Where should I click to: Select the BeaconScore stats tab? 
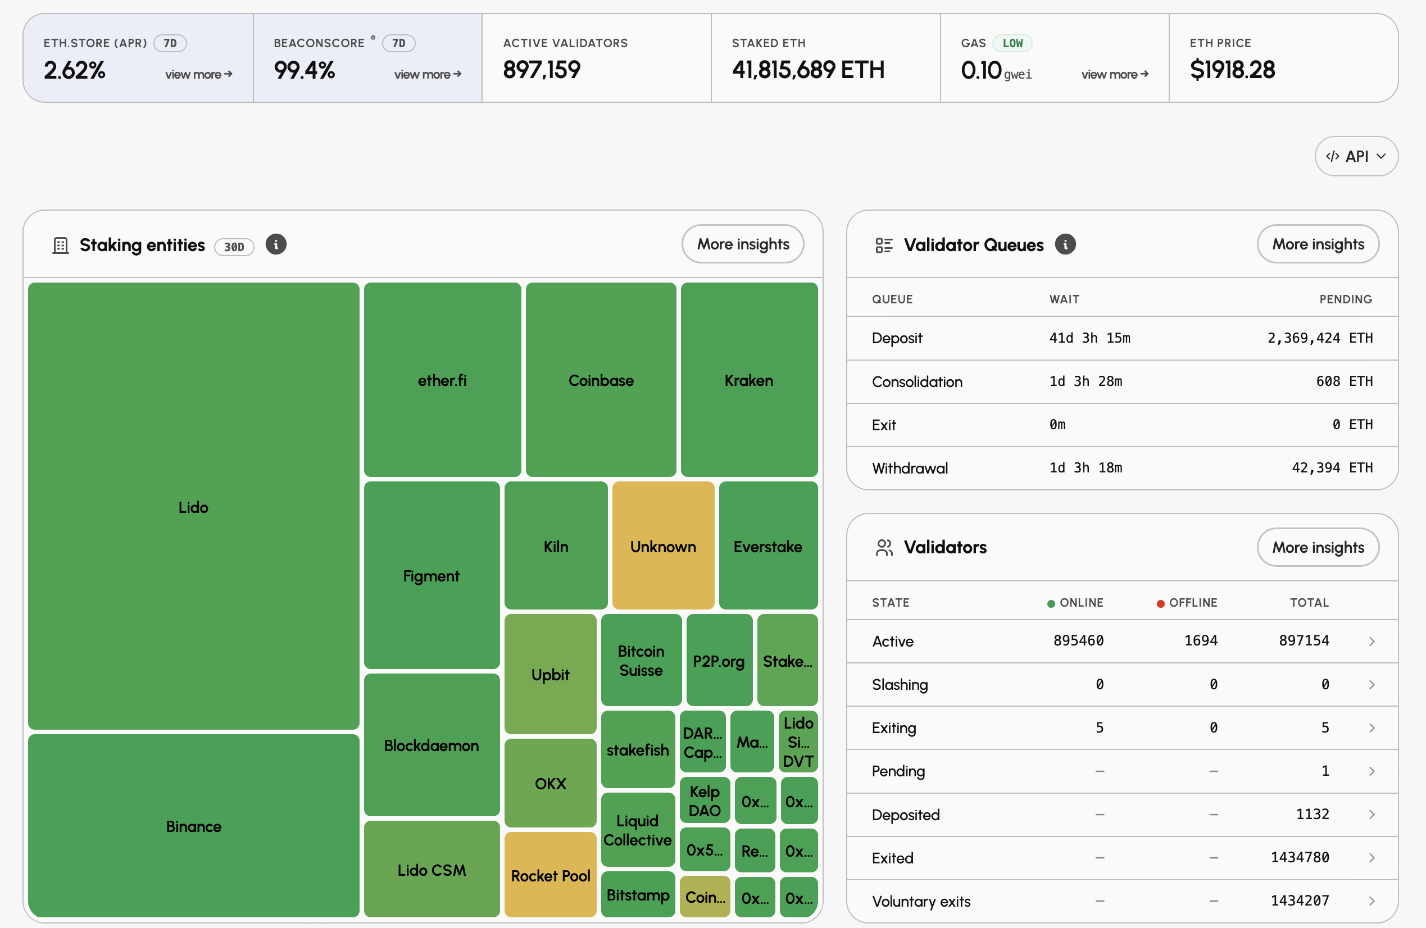click(368, 58)
